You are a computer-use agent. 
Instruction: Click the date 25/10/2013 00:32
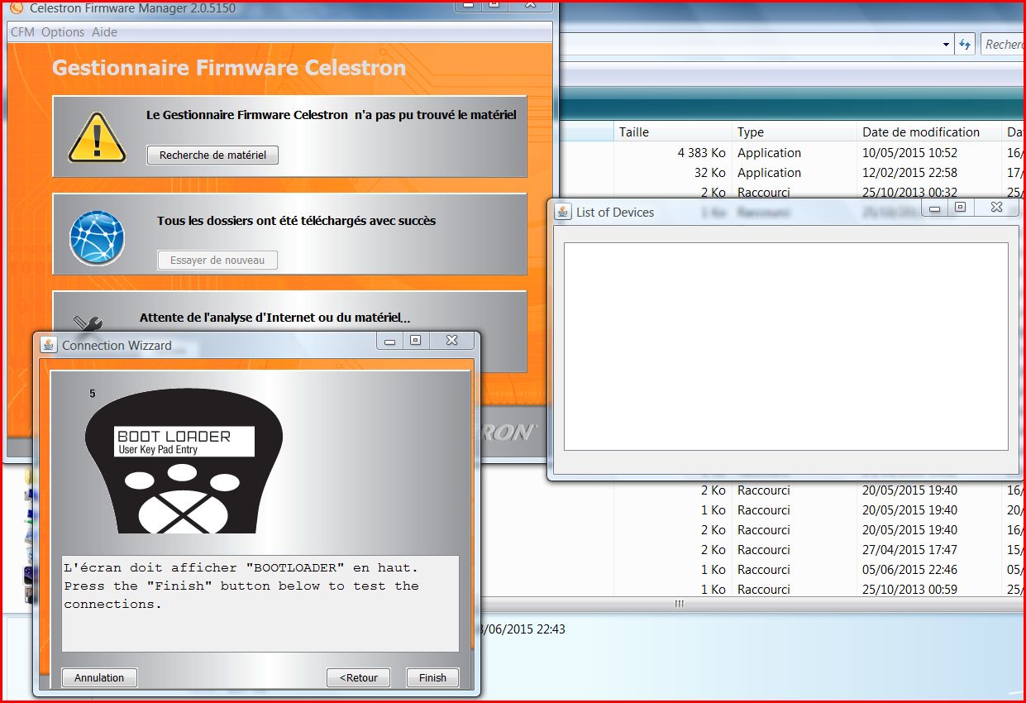coord(909,192)
